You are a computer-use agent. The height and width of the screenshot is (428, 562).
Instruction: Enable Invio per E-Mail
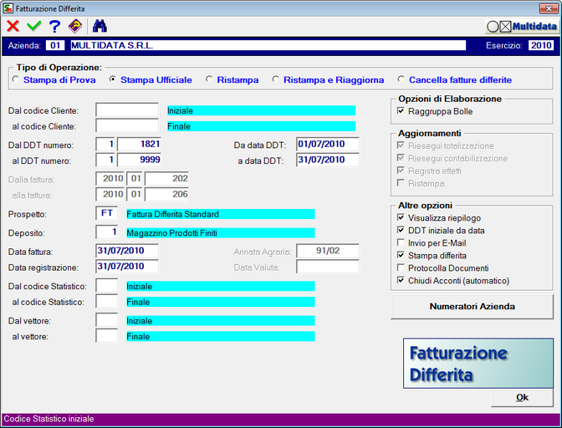[x=401, y=242]
